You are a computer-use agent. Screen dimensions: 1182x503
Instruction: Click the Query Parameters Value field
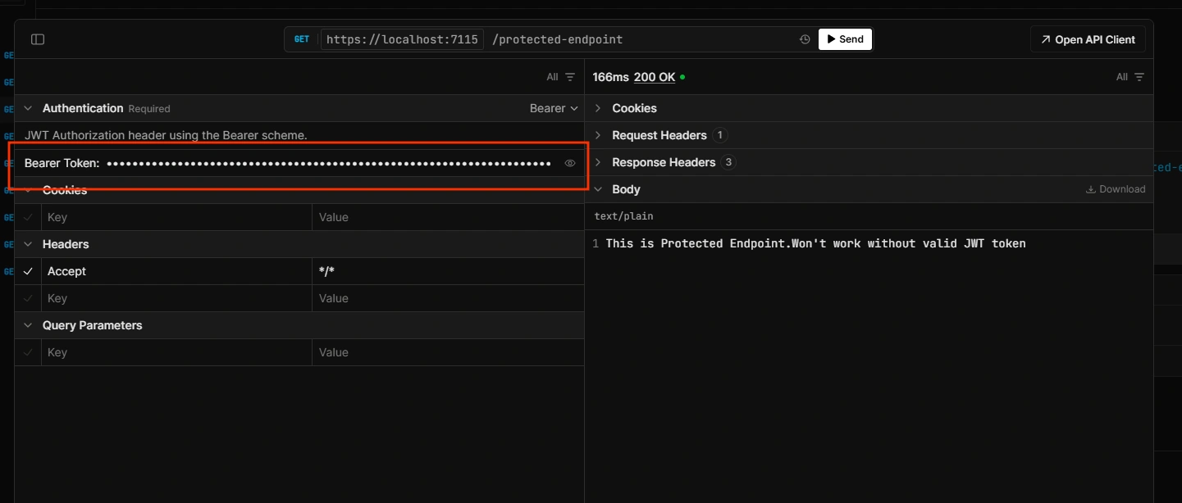tap(448, 352)
